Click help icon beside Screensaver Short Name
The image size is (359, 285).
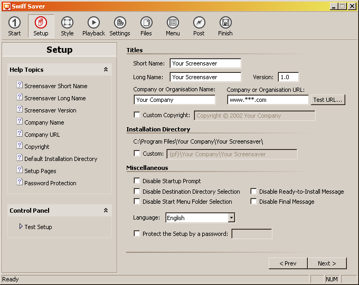[x=20, y=85]
